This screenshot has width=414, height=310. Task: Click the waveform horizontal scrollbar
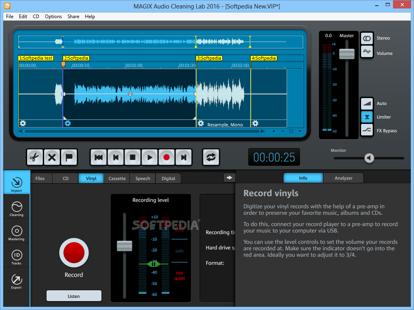pos(142,131)
